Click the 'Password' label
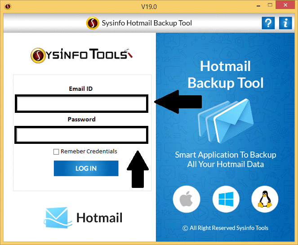 (x=81, y=120)
